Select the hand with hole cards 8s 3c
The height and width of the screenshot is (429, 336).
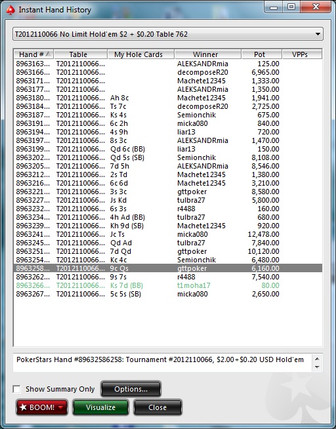point(168,140)
